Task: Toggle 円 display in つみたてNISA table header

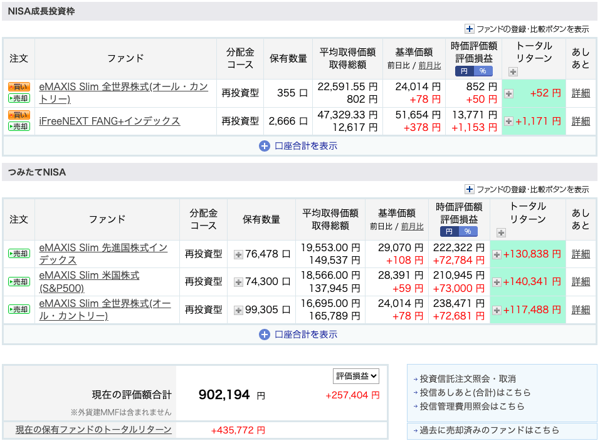Action: 448,231
